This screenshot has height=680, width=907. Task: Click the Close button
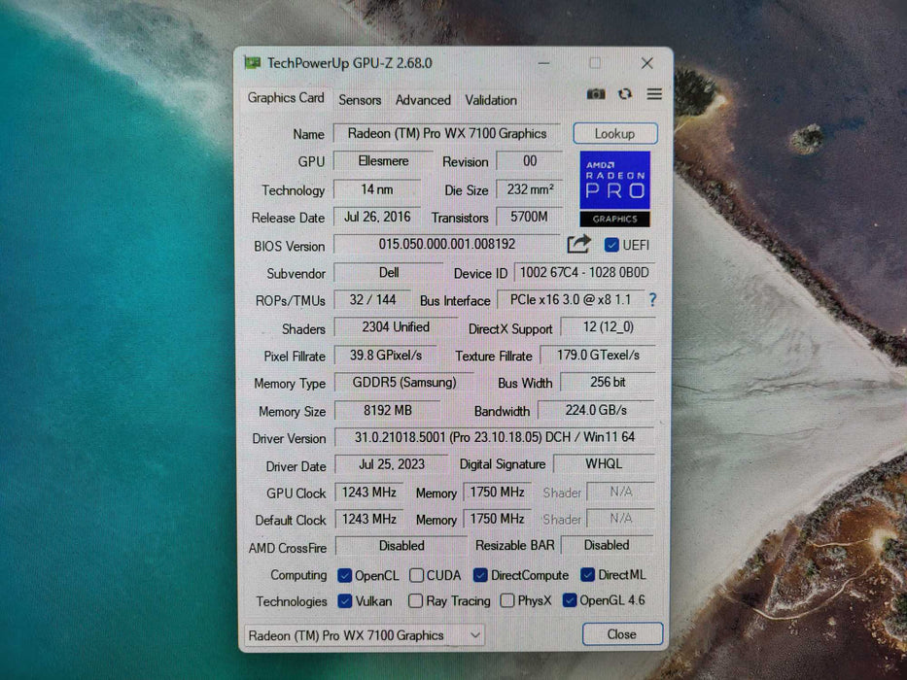pyautogui.click(x=622, y=634)
